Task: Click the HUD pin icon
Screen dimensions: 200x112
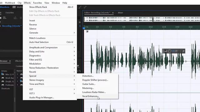Action: click(x=183, y=51)
